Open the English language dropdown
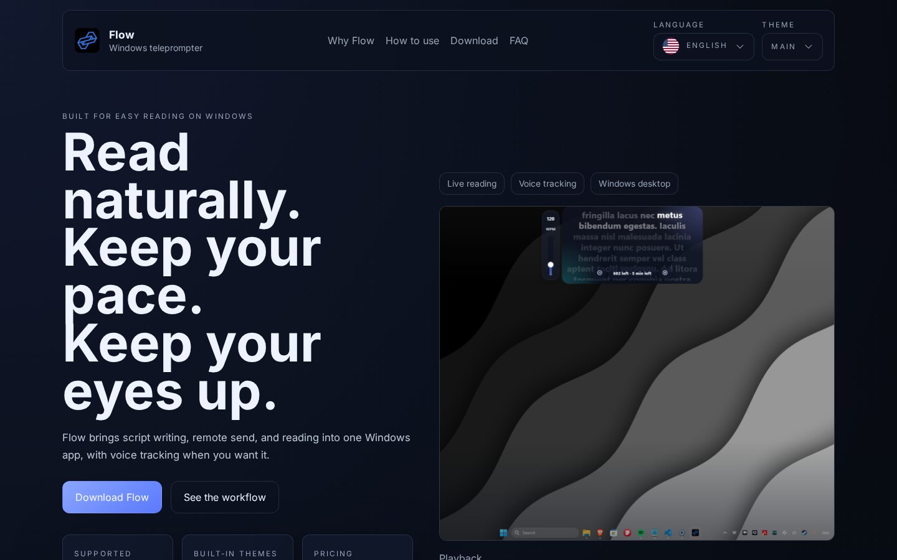 [704, 47]
